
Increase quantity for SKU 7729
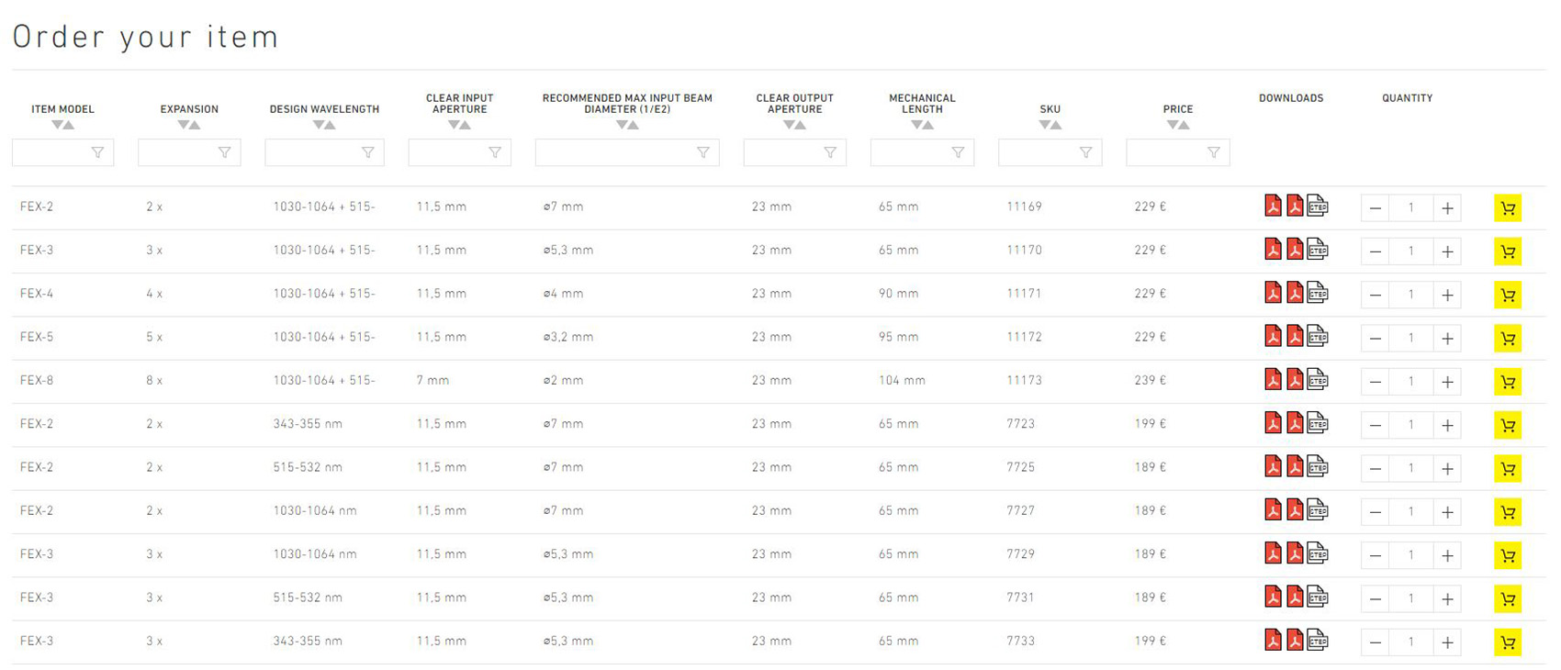point(1447,555)
